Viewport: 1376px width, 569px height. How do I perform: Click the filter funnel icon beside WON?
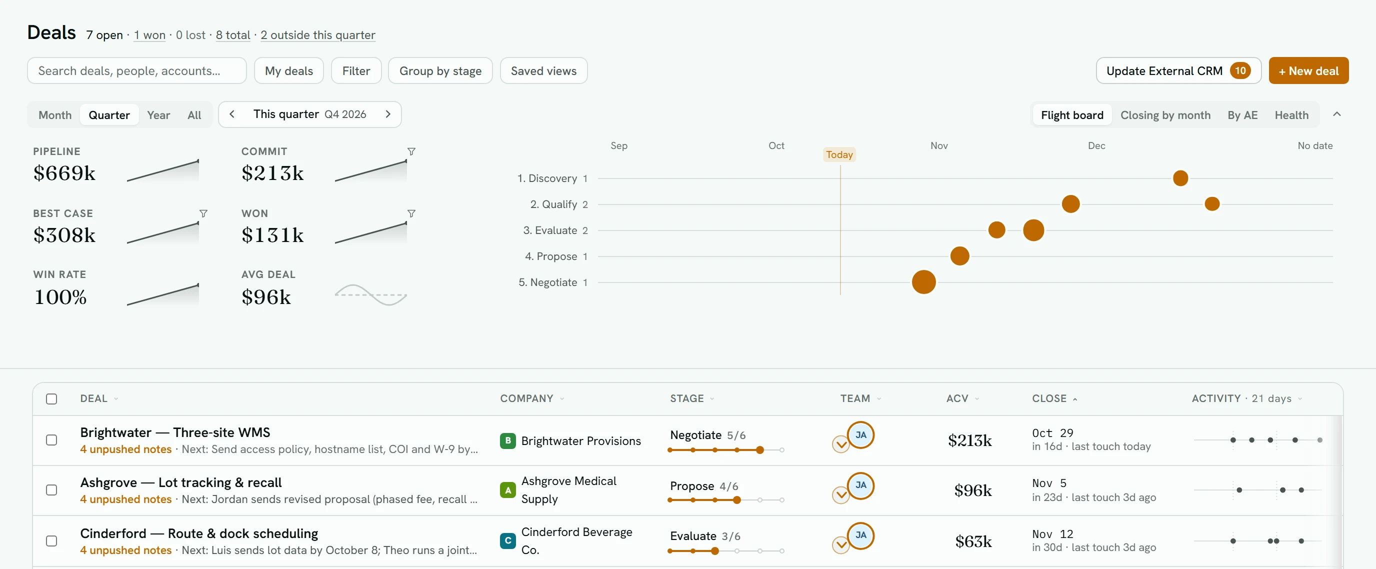pos(411,213)
